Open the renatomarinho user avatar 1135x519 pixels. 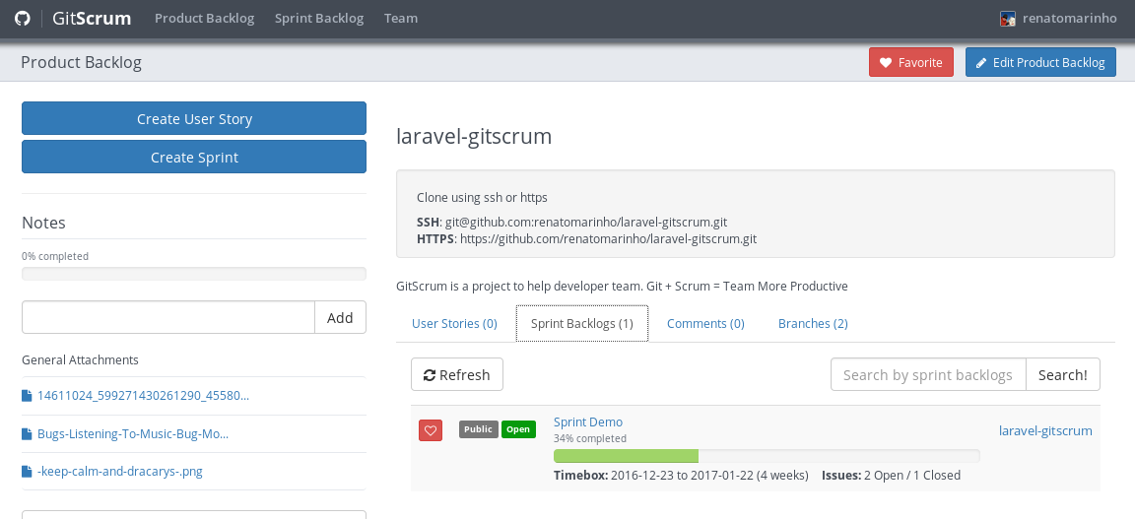pos(1008,19)
